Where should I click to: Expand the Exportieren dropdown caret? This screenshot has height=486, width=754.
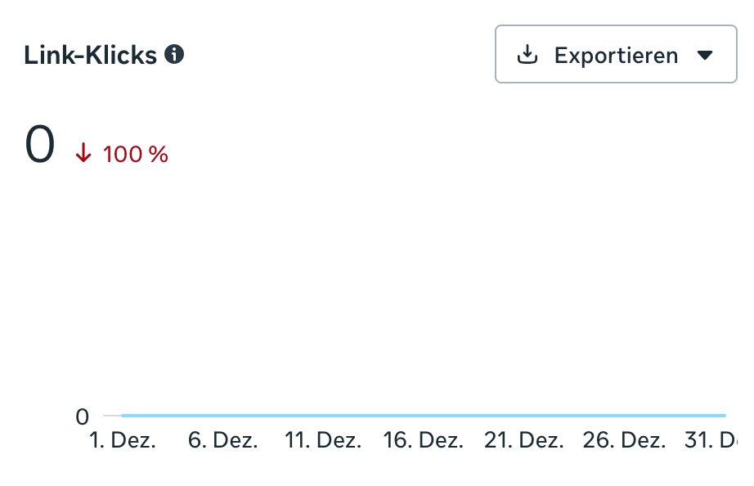click(705, 56)
